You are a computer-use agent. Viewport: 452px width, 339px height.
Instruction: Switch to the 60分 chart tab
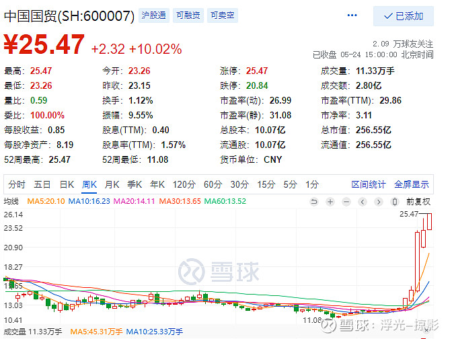click(x=213, y=184)
